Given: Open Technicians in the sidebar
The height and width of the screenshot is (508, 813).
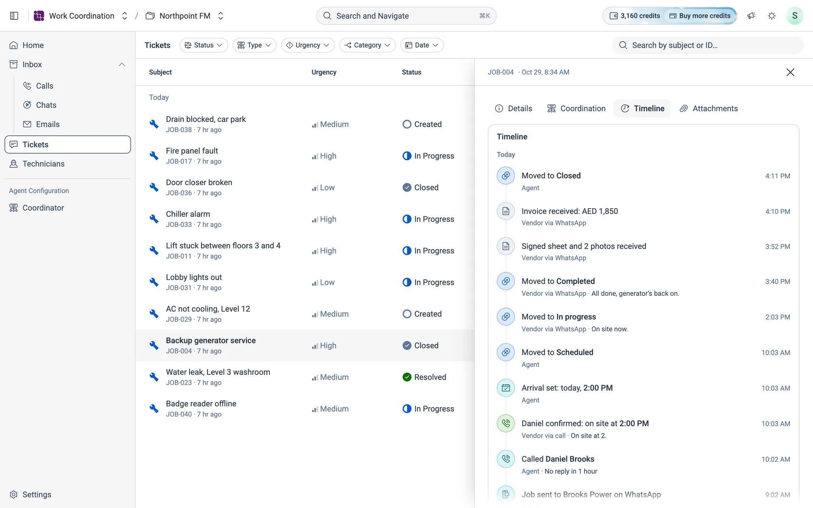Looking at the screenshot, I should [x=67, y=164].
